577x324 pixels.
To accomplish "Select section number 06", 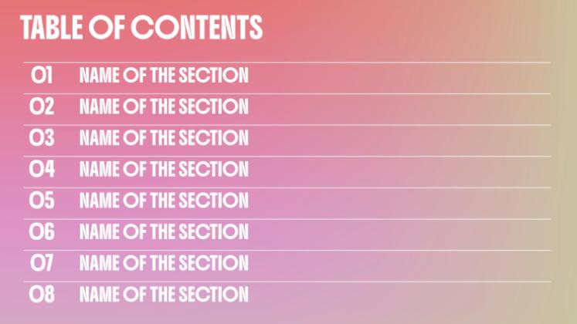I will click(42, 231).
